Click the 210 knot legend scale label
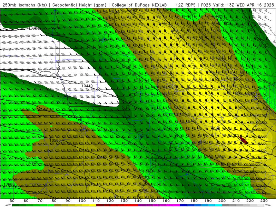Image resolution: width=276 pixels, height=207 pixels. click(x=236, y=201)
